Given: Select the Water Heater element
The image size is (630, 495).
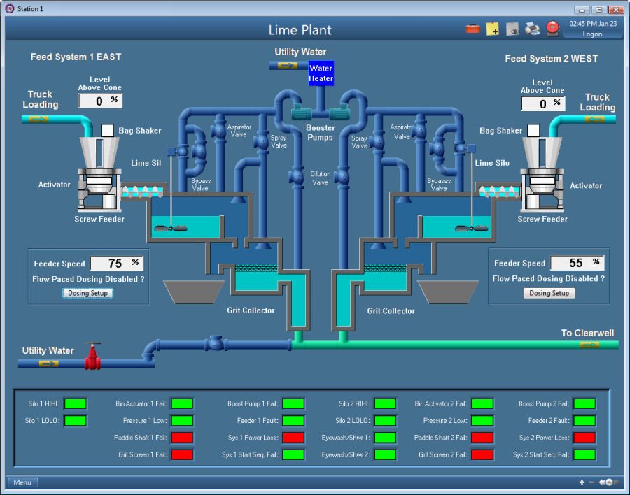Looking at the screenshot, I should (321, 73).
